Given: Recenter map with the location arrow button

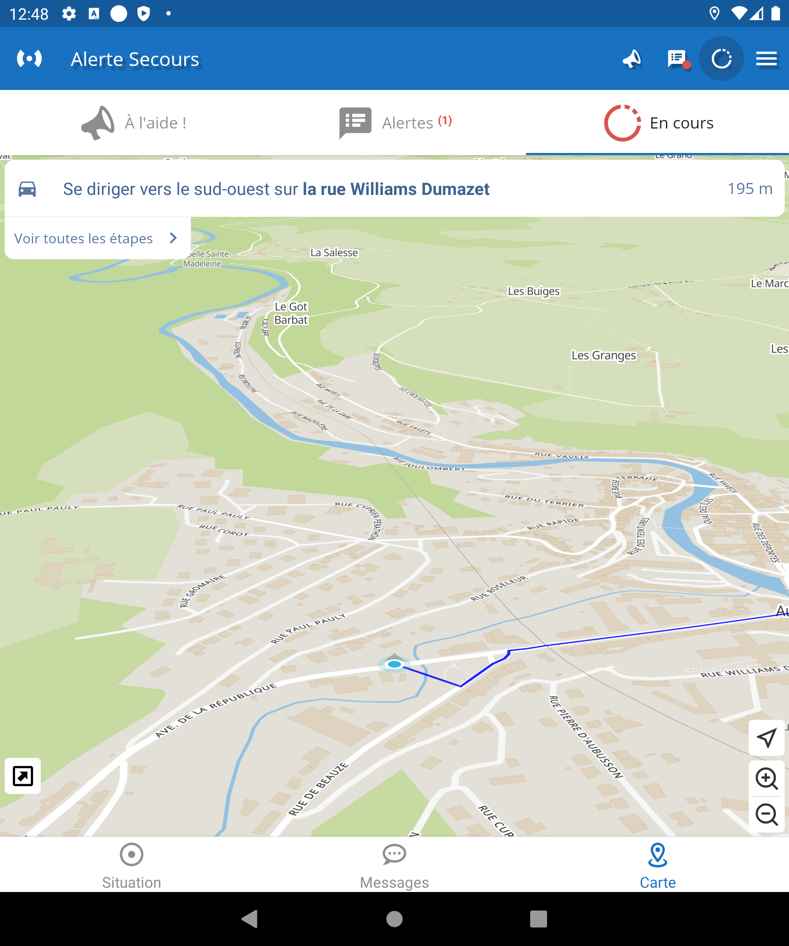Looking at the screenshot, I should click(766, 738).
